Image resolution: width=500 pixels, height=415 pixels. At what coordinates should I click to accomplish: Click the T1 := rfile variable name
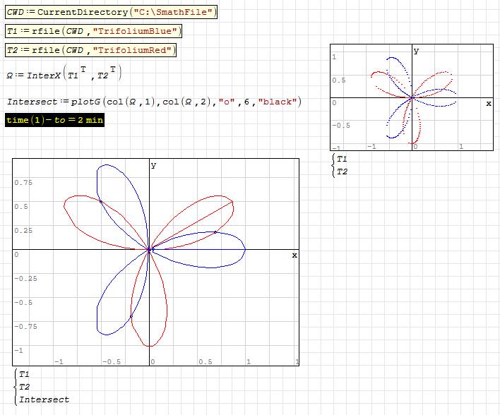13,31
